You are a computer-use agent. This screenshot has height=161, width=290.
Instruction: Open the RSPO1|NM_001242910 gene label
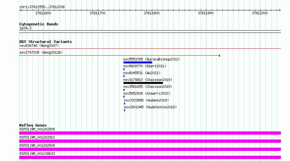37,137
